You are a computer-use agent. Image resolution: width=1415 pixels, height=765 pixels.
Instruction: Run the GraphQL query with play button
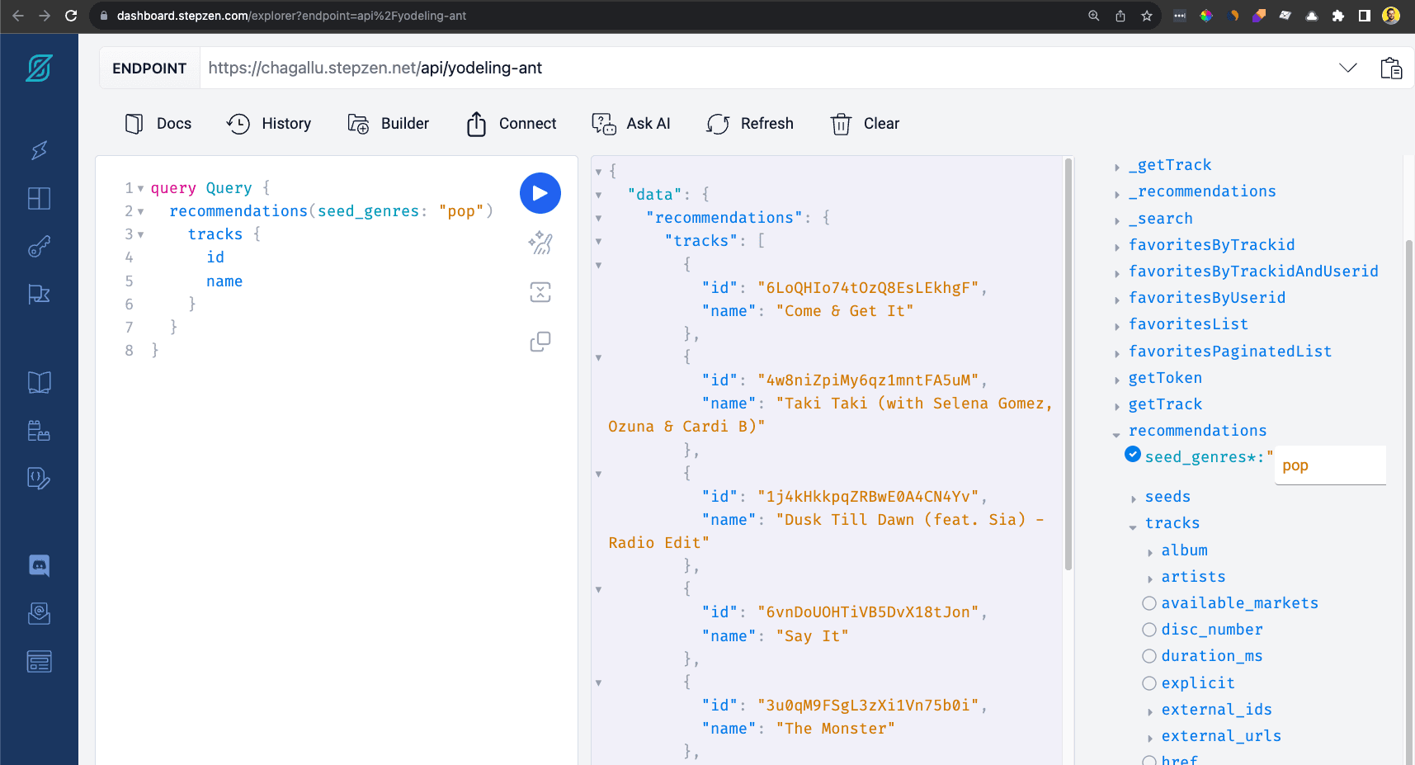(x=540, y=193)
